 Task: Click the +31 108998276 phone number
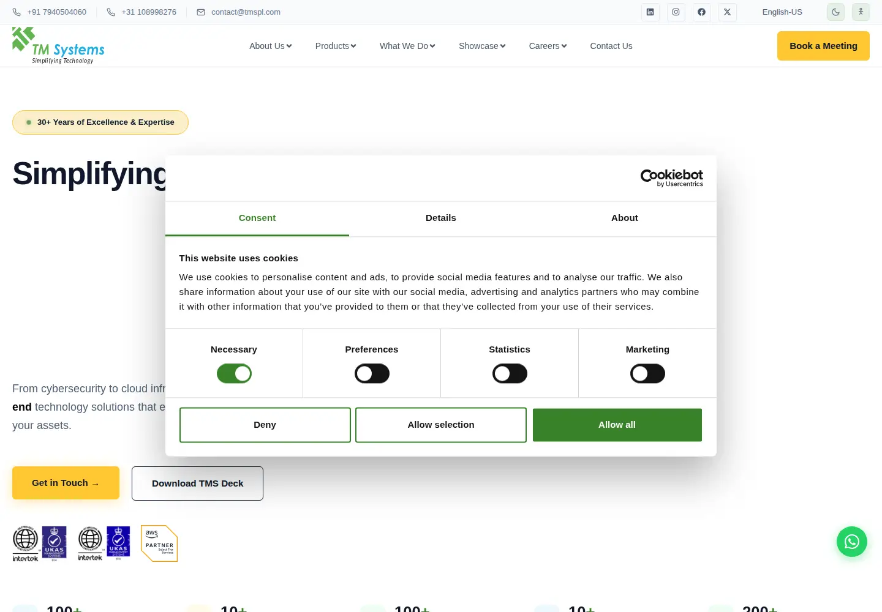click(x=149, y=12)
